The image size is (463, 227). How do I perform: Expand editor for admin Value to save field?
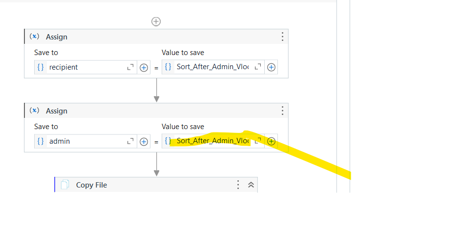click(258, 141)
